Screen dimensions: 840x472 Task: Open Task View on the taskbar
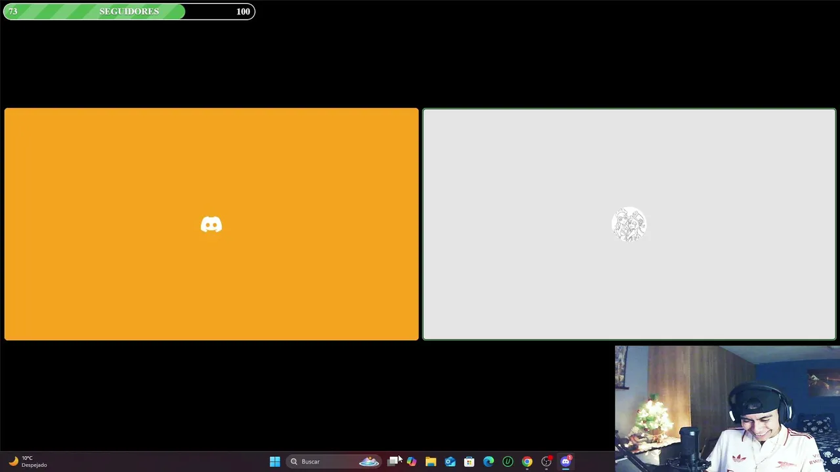[392, 462]
